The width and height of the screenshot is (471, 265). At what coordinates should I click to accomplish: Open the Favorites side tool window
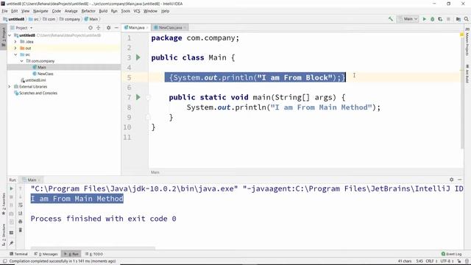tap(4, 205)
